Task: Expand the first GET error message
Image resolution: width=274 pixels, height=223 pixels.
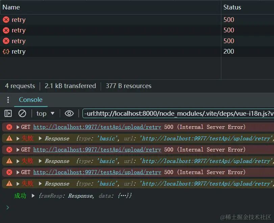Action: click(x=18, y=127)
